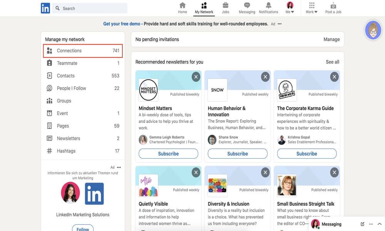Expand the Me profile dropdown

tap(290, 8)
